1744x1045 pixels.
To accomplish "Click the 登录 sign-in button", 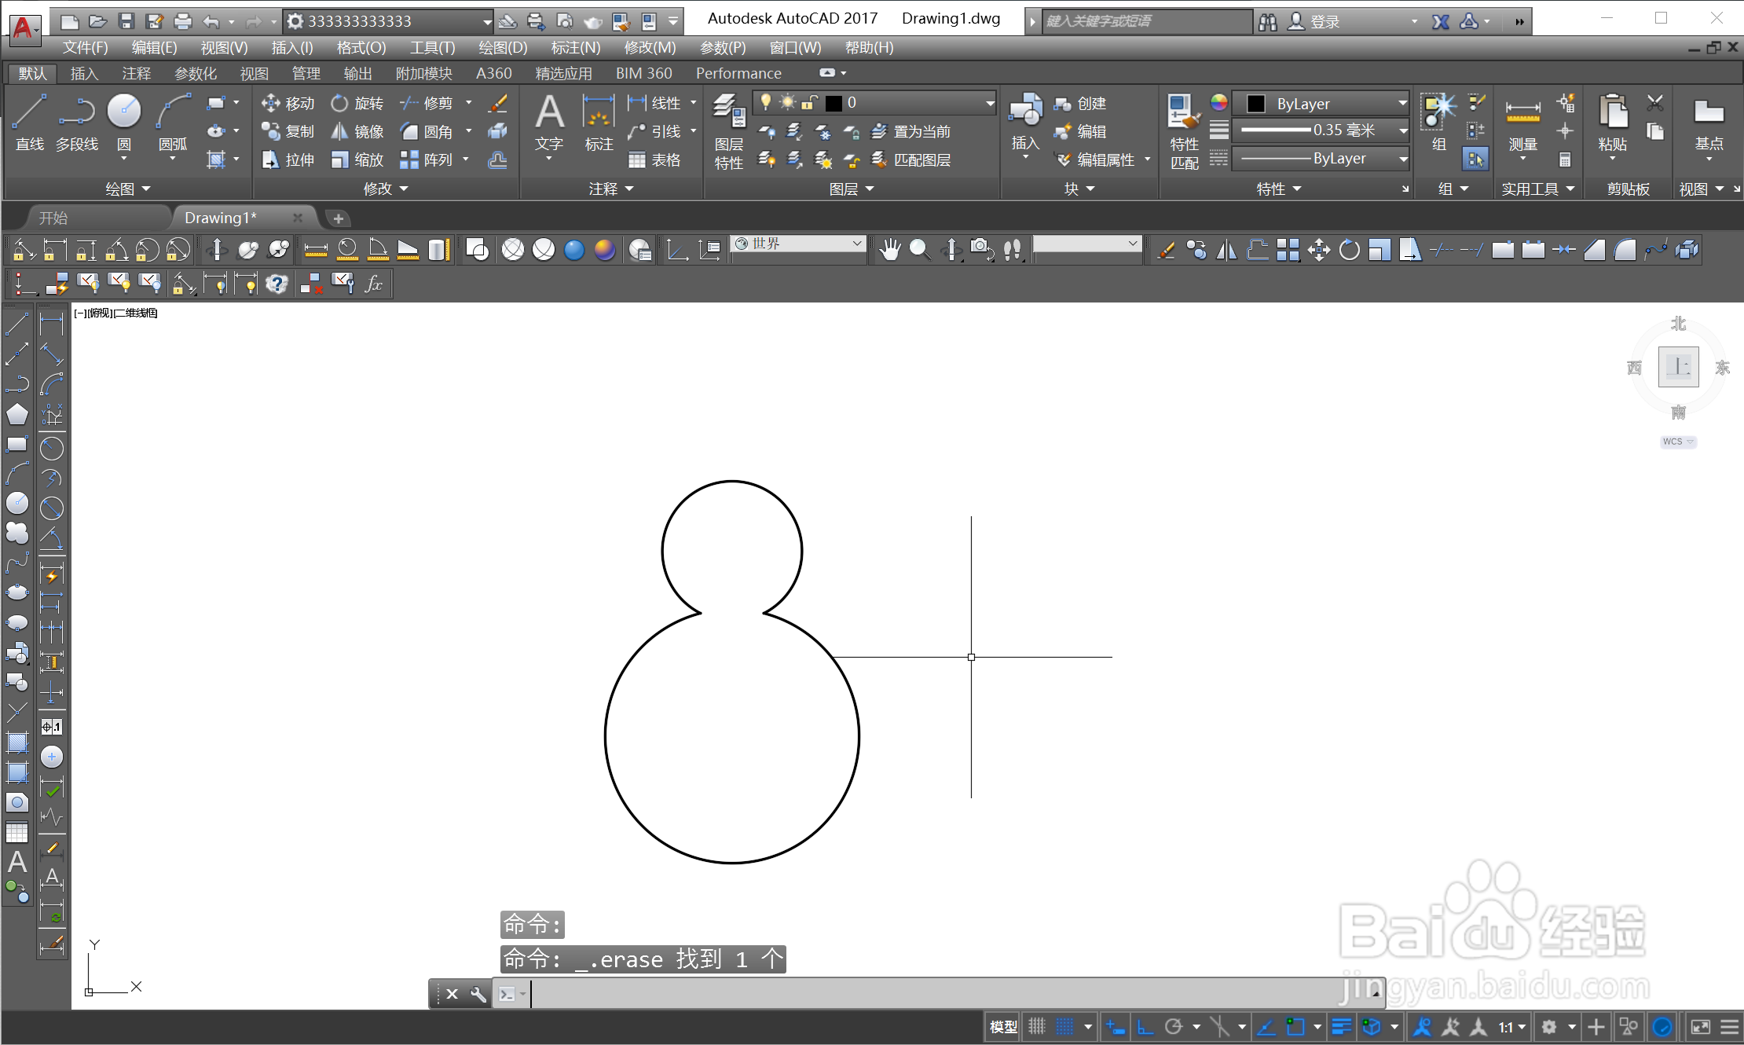I will pos(1314,21).
